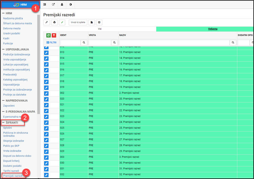The height and width of the screenshot is (179, 254).
Task: Sort by the NAZIV column header
Action: pos(123,35)
